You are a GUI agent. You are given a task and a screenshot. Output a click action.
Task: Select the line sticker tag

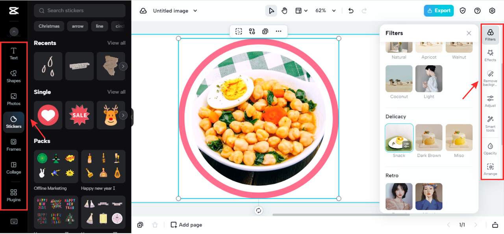(100, 26)
